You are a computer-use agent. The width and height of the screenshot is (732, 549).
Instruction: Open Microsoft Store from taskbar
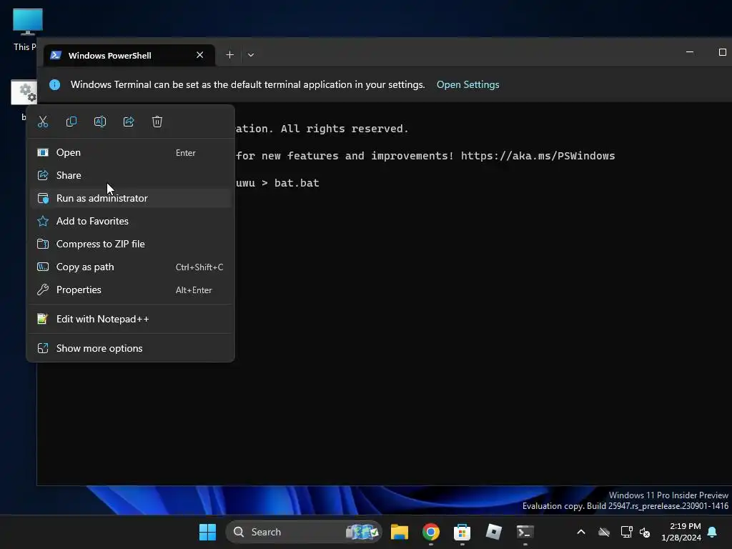463,532
